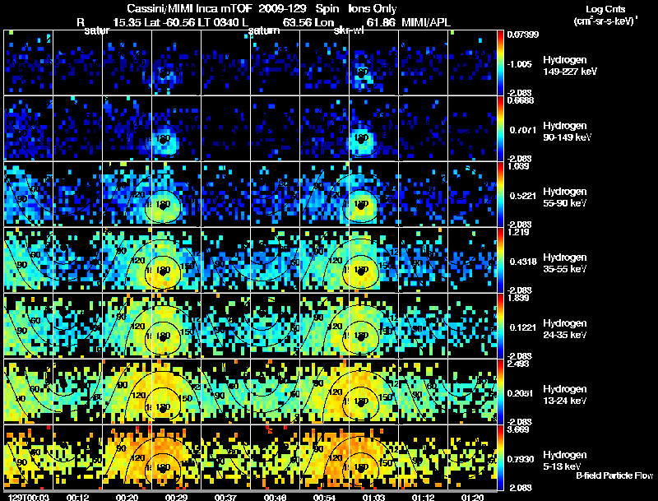Open the 00:29 panel in Hydrogen 55-90 keV row
This screenshot has height=501, width=658.
coord(176,195)
